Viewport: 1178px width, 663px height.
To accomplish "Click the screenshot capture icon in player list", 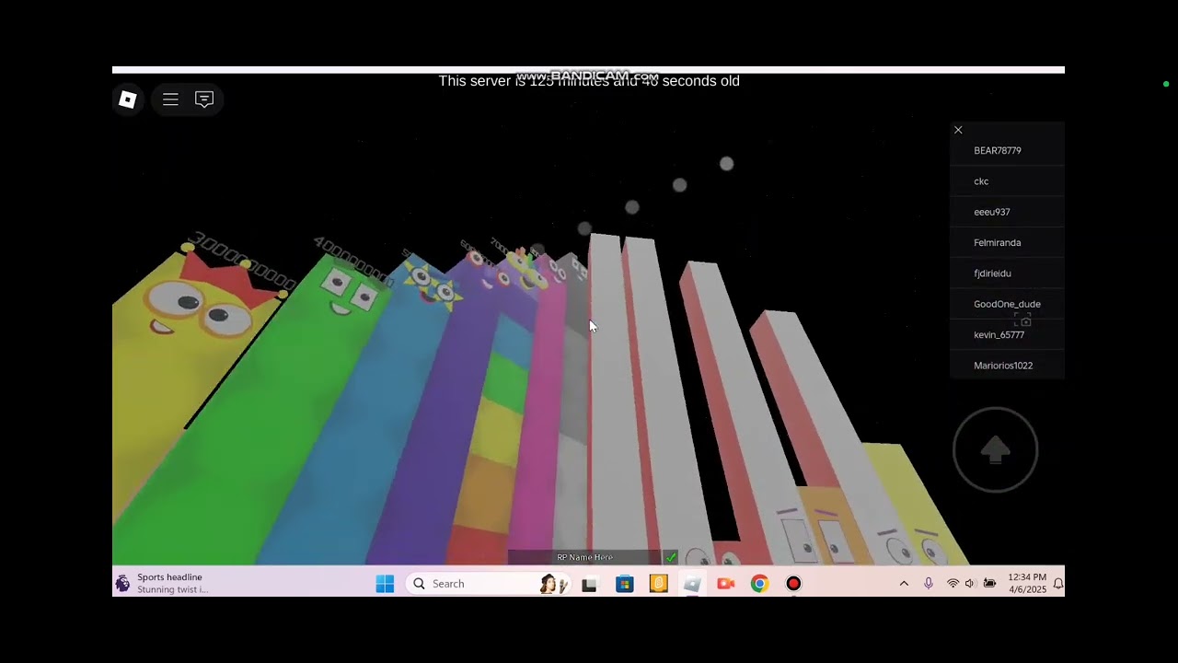I will tap(1022, 320).
